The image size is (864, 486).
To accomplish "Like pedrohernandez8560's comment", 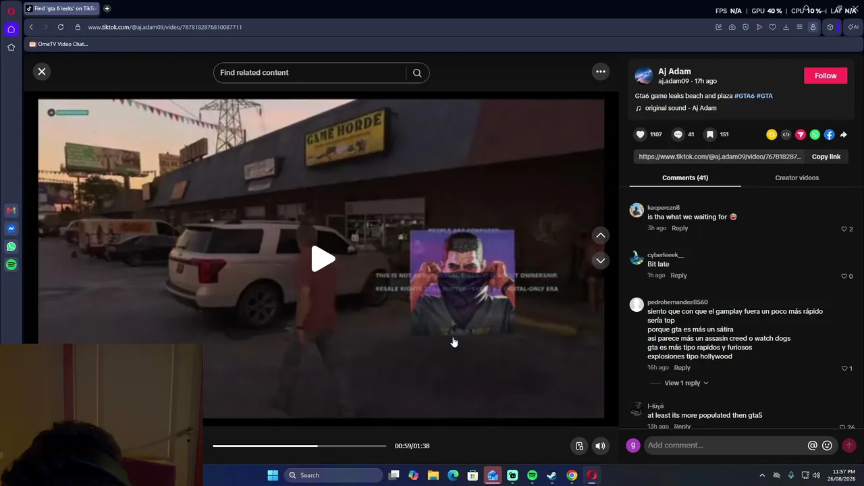I will [844, 369].
